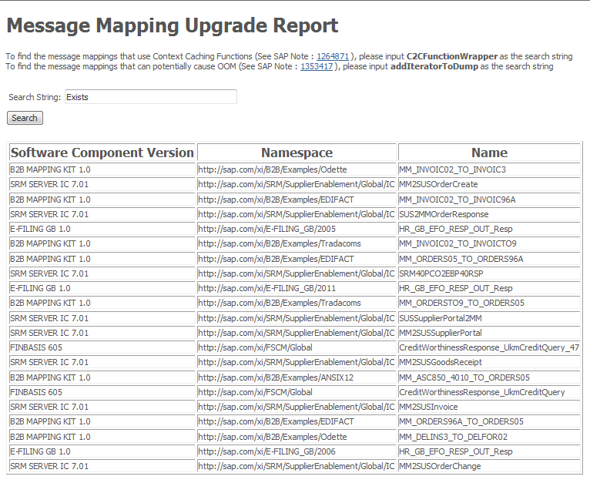Screen dimensions: 590x483
Task: Click the E-FILING_GB/2011 namespace cell
Action: point(297,288)
